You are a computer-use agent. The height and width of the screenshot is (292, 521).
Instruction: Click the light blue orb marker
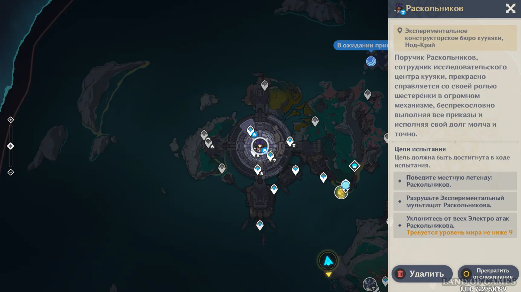click(346, 184)
